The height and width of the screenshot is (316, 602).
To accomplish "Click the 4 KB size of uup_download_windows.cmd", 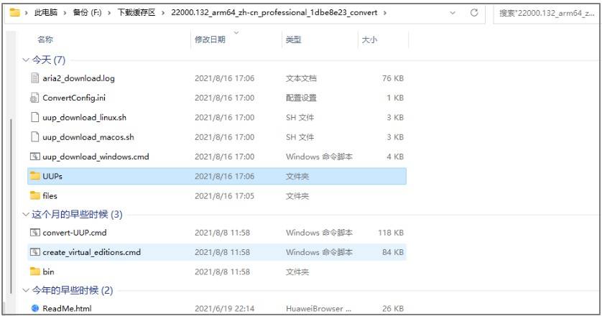I will [395, 157].
